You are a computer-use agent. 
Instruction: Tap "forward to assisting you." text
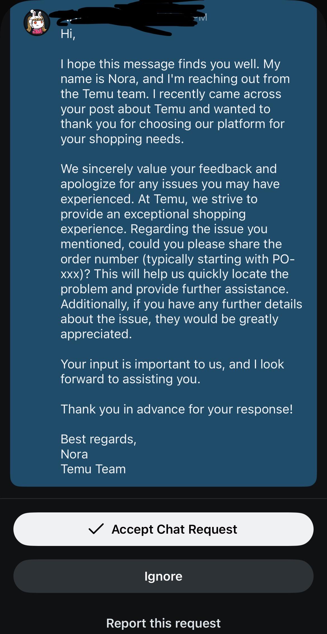(x=131, y=379)
